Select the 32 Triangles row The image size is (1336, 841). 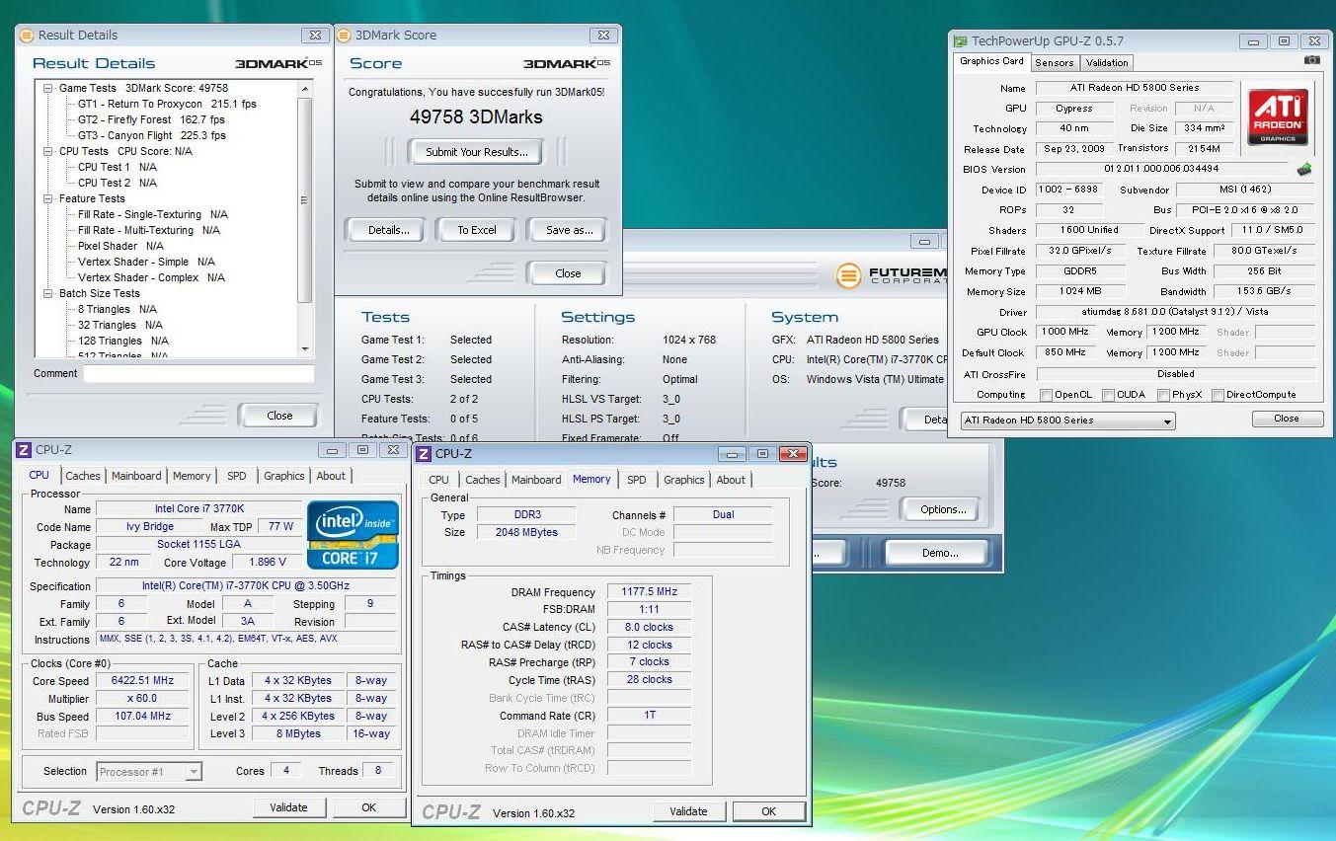tap(120, 325)
